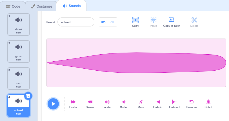Make the sound Louder
The height and width of the screenshot is (121, 229).
[x=107, y=104]
